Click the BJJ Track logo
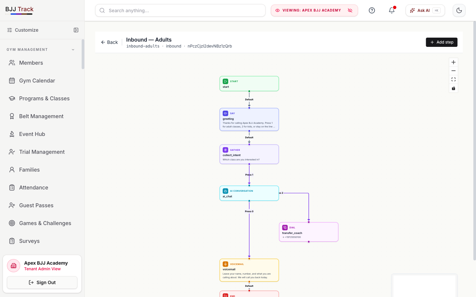 20,10
